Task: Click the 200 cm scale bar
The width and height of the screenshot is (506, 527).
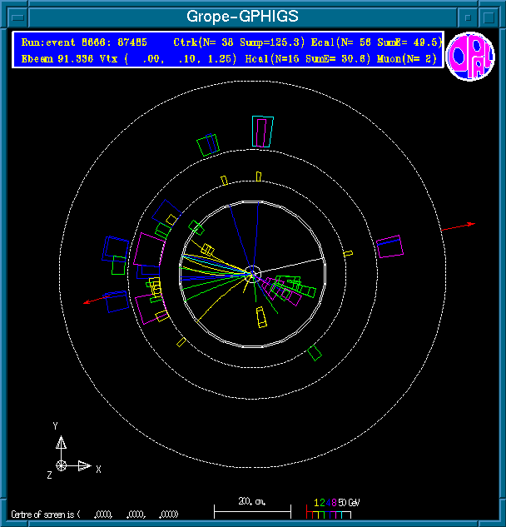Action: coord(252,508)
